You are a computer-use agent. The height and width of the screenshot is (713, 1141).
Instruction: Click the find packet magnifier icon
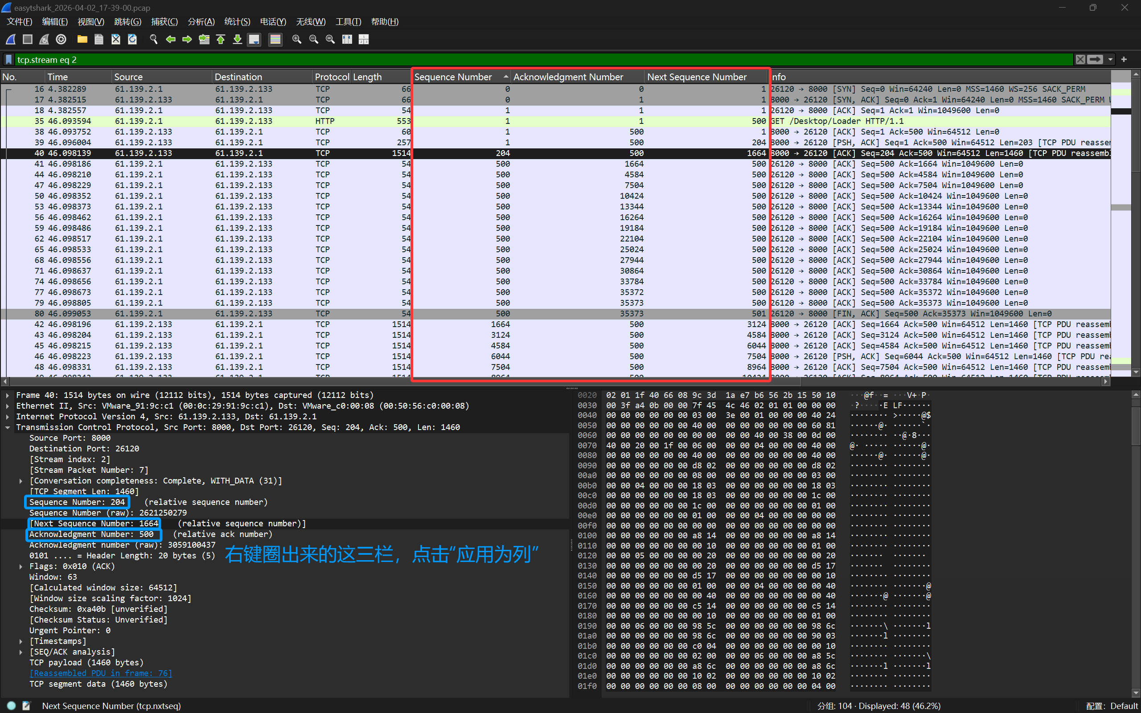point(153,40)
